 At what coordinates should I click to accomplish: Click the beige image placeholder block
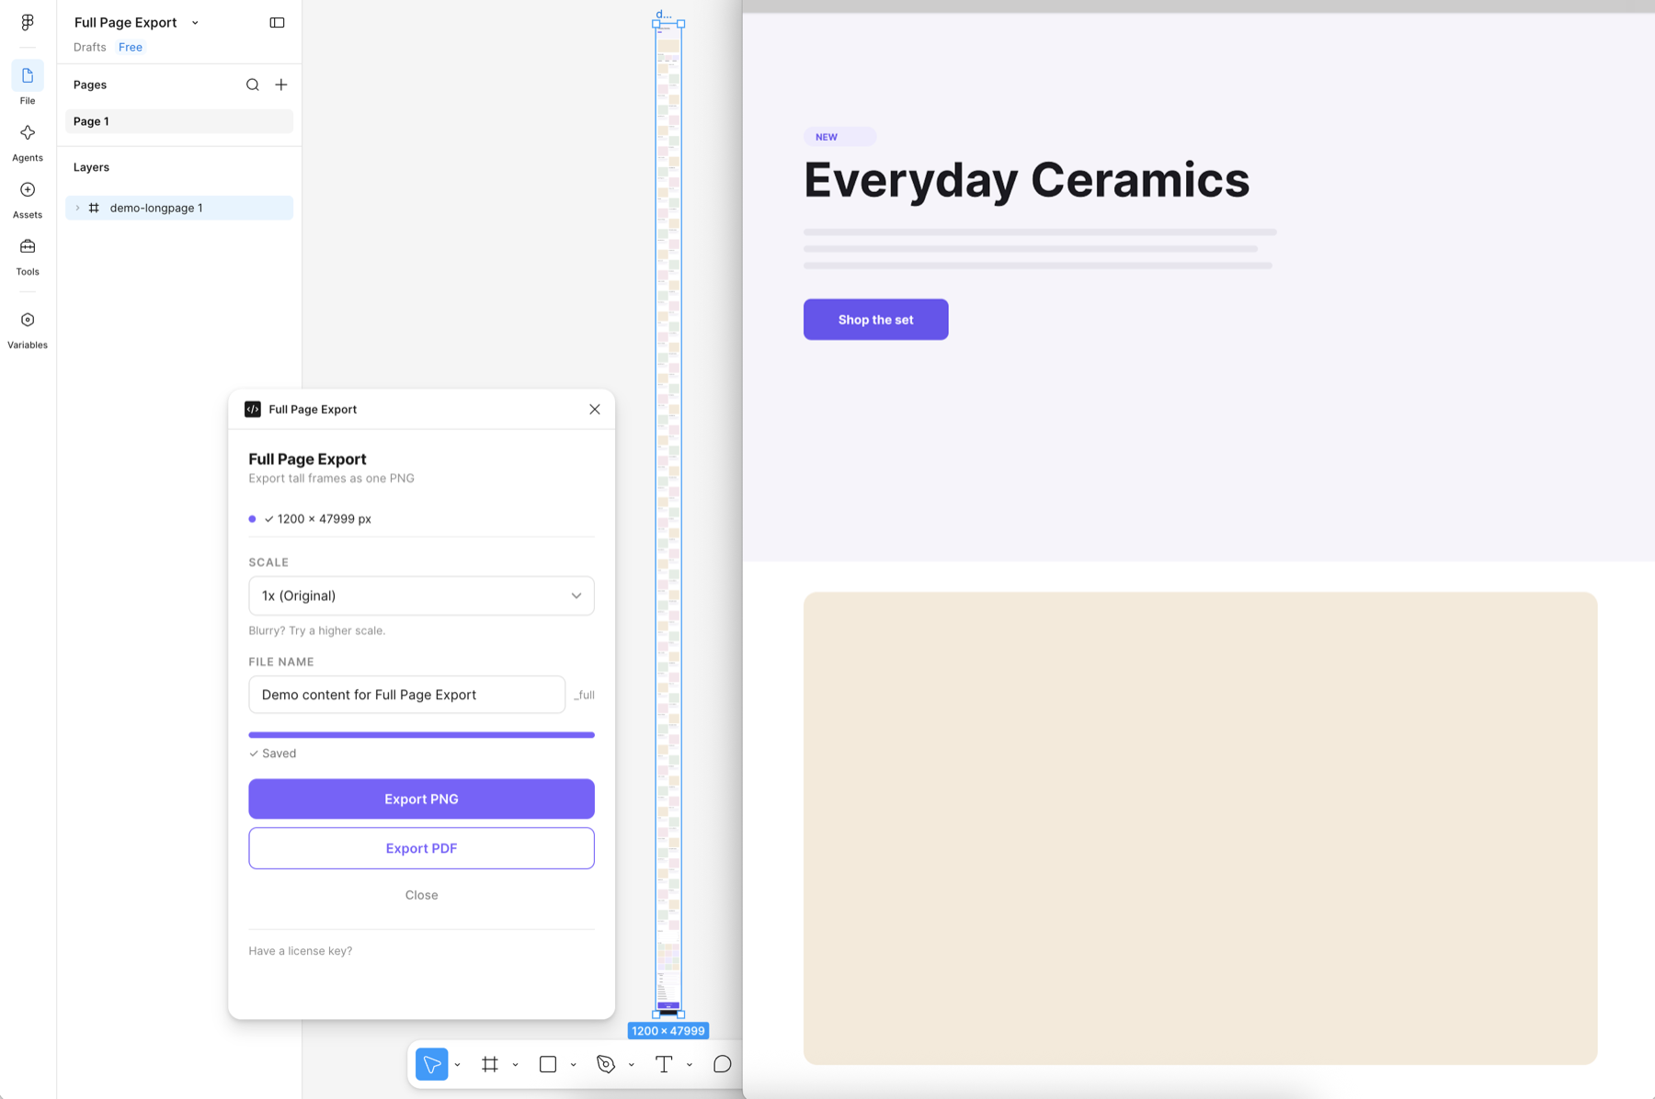(x=1200, y=828)
